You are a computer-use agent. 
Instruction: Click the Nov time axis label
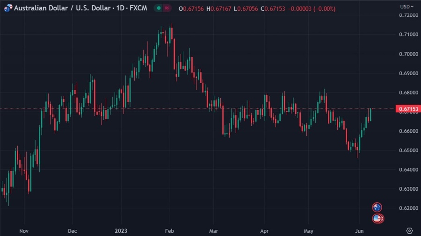[24, 231]
